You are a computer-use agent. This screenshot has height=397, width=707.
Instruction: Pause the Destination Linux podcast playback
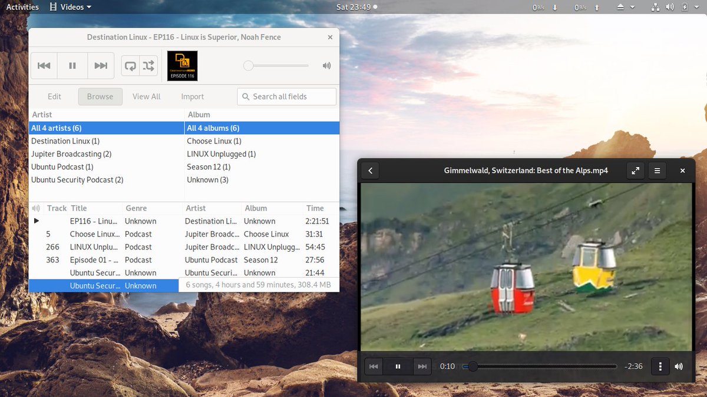pyautogui.click(x=72, y=66)
